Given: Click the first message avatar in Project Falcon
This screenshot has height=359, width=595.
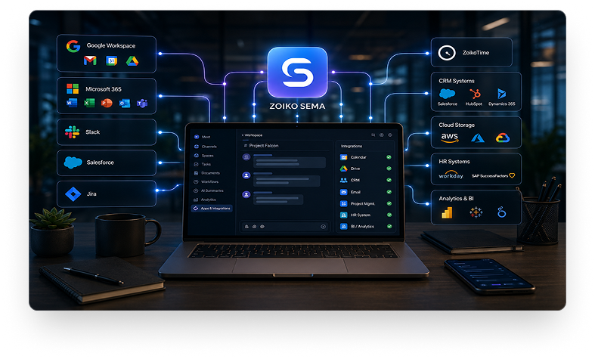Looking at the screenshot, I should [x=246, y=157].
